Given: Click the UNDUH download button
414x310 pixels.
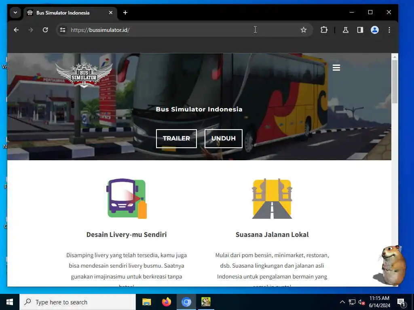Looking at the screenshot, I should coord(223,138).
